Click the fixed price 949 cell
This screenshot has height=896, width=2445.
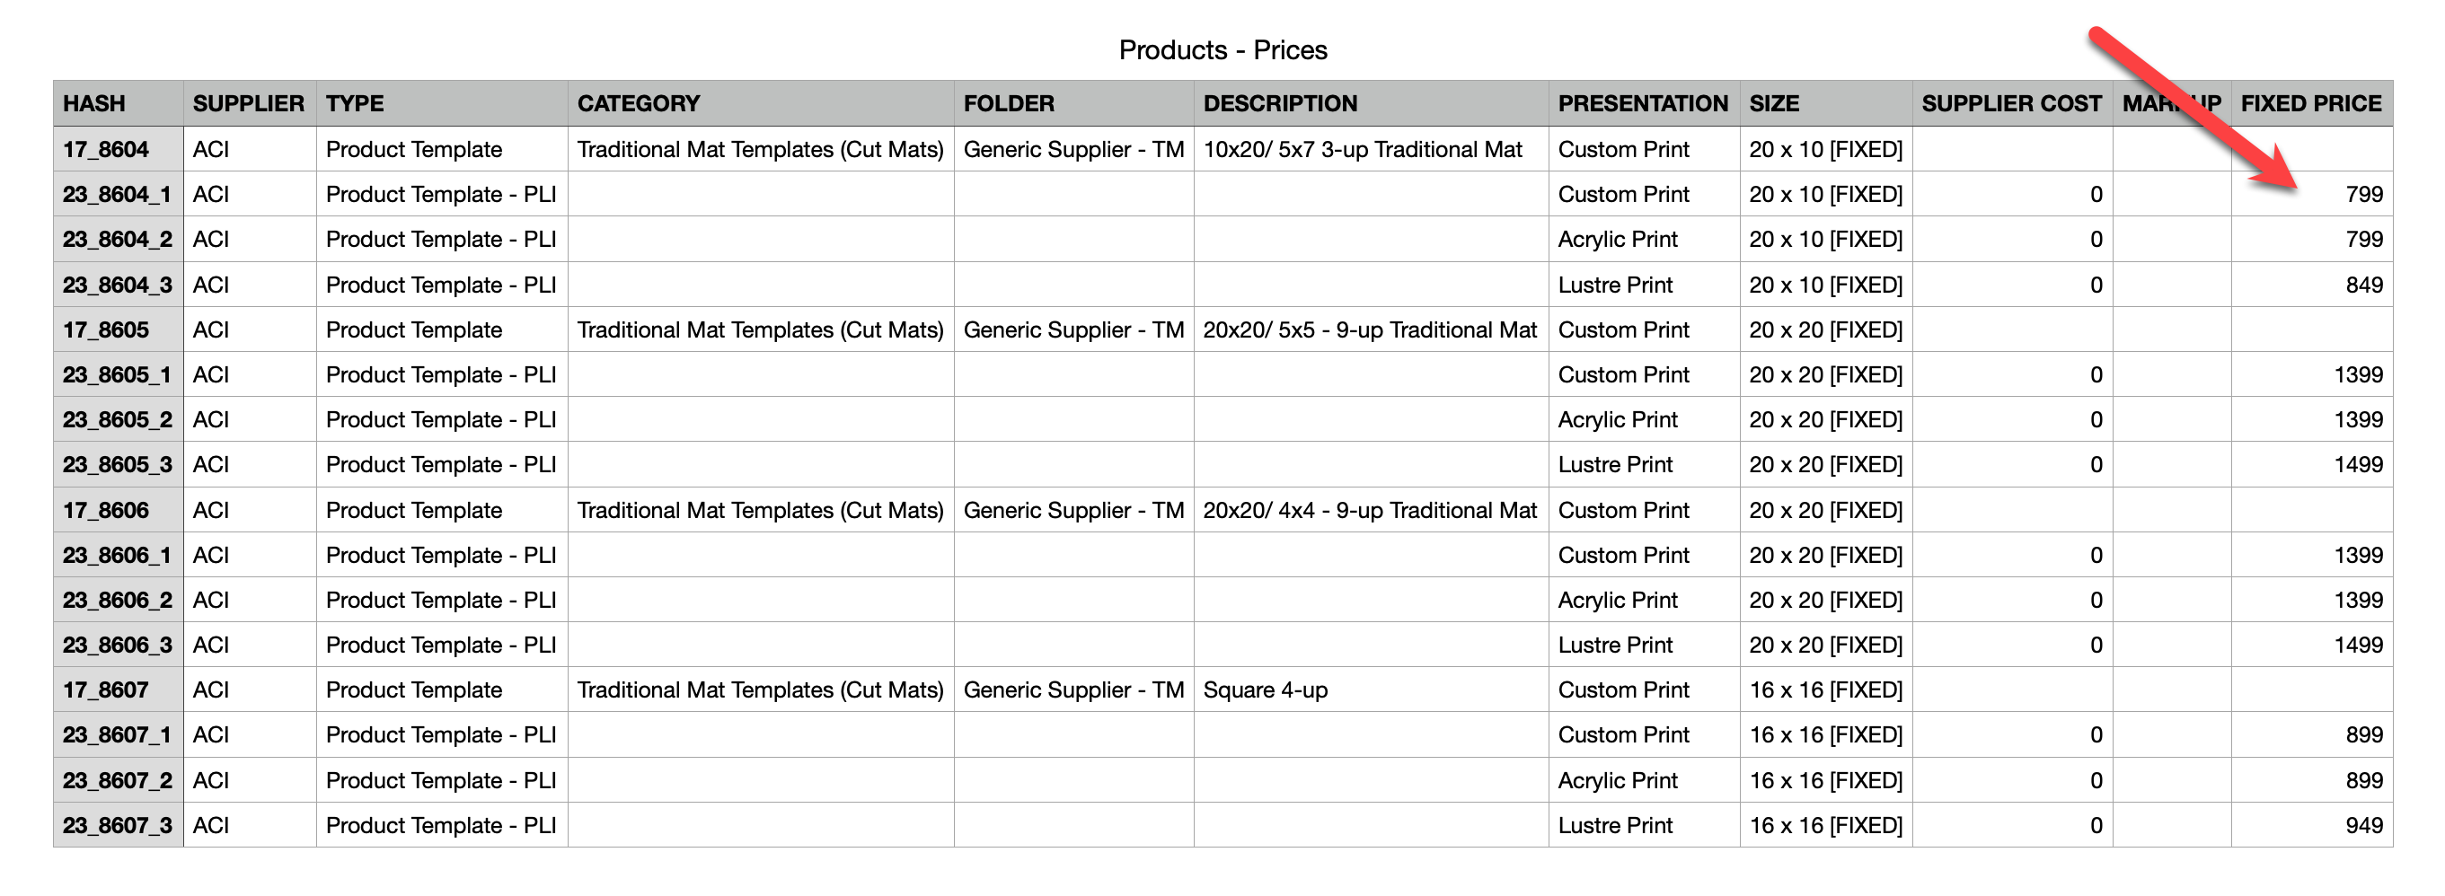coord(2362,825)
